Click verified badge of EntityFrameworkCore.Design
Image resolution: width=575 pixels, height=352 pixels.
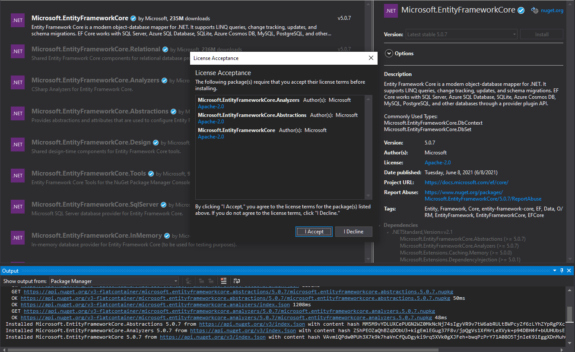click(x=156, y=143)
